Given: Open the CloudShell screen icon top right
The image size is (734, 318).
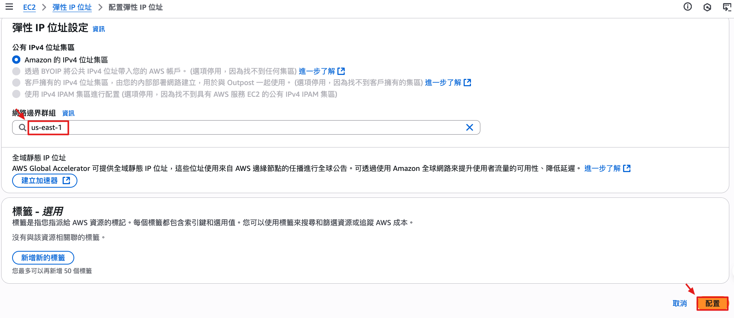Looking at the screenshot, I should pos(727,7).
